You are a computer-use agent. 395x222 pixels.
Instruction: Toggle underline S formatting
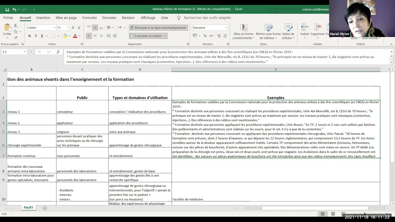42,36
